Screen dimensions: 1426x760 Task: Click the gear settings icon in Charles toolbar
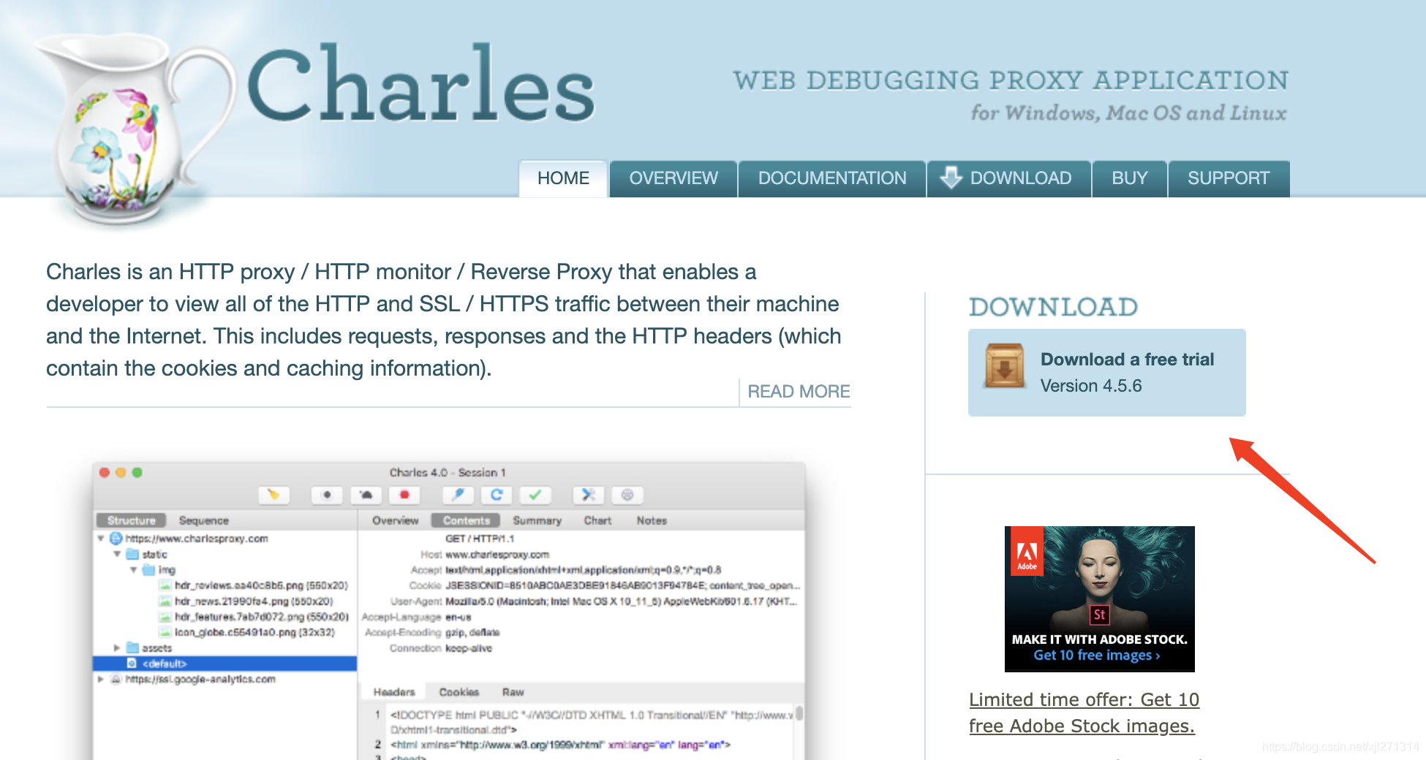point(627,495)
